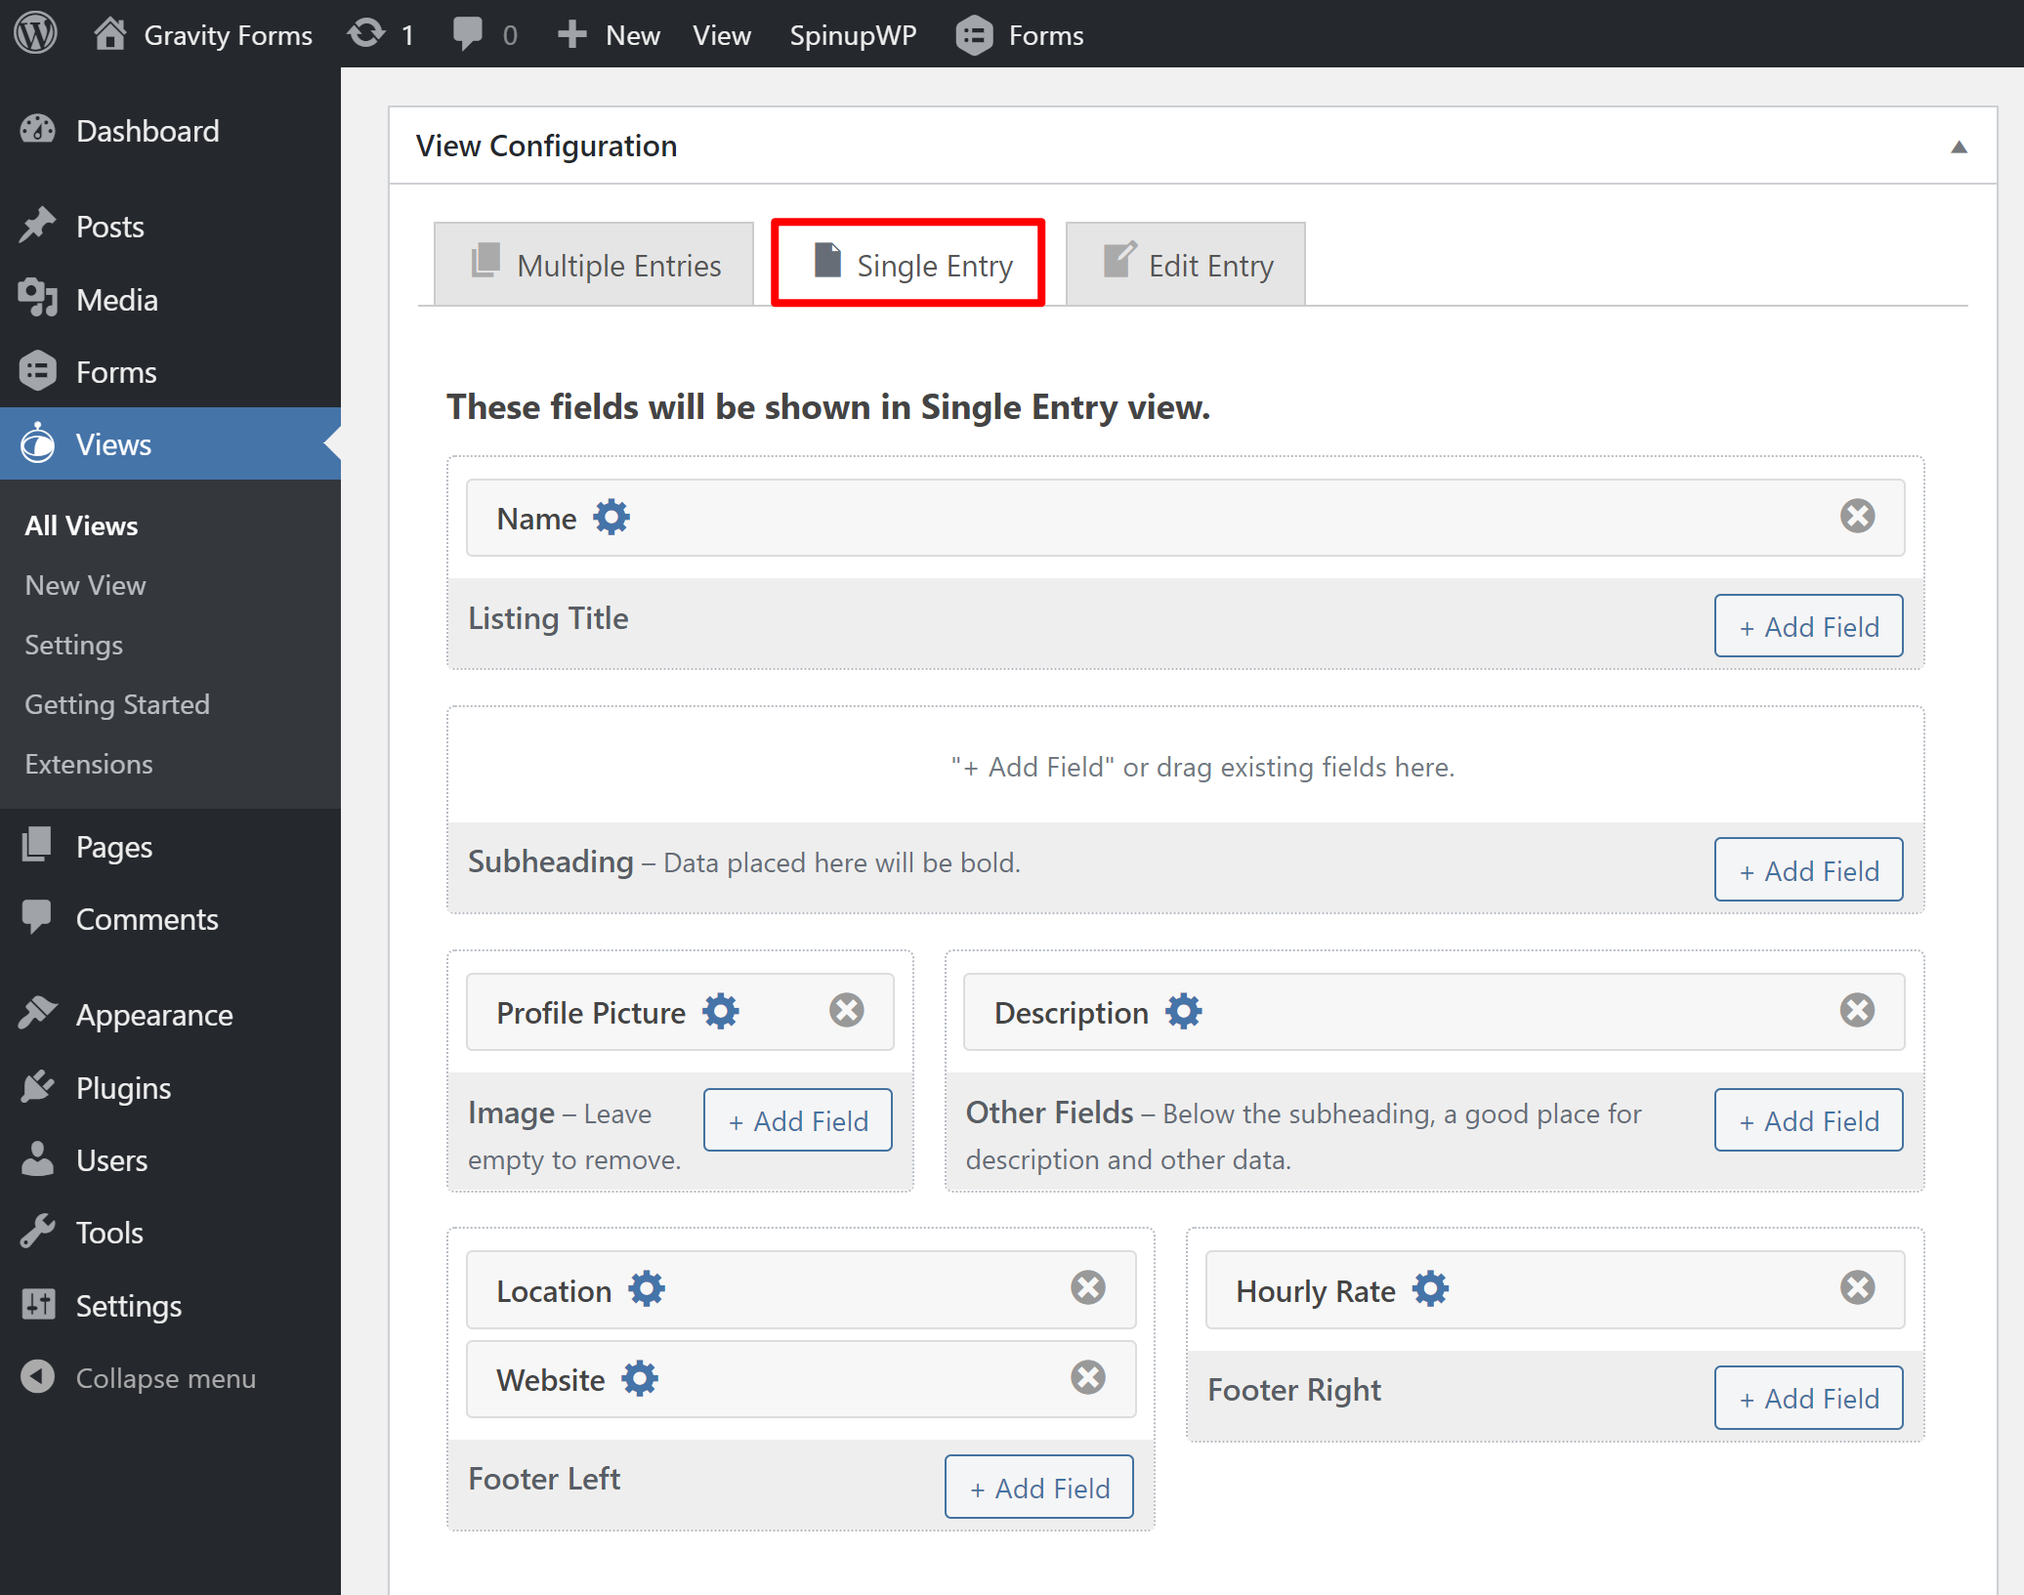Remove the Profile Picture field

[850, 1010]
